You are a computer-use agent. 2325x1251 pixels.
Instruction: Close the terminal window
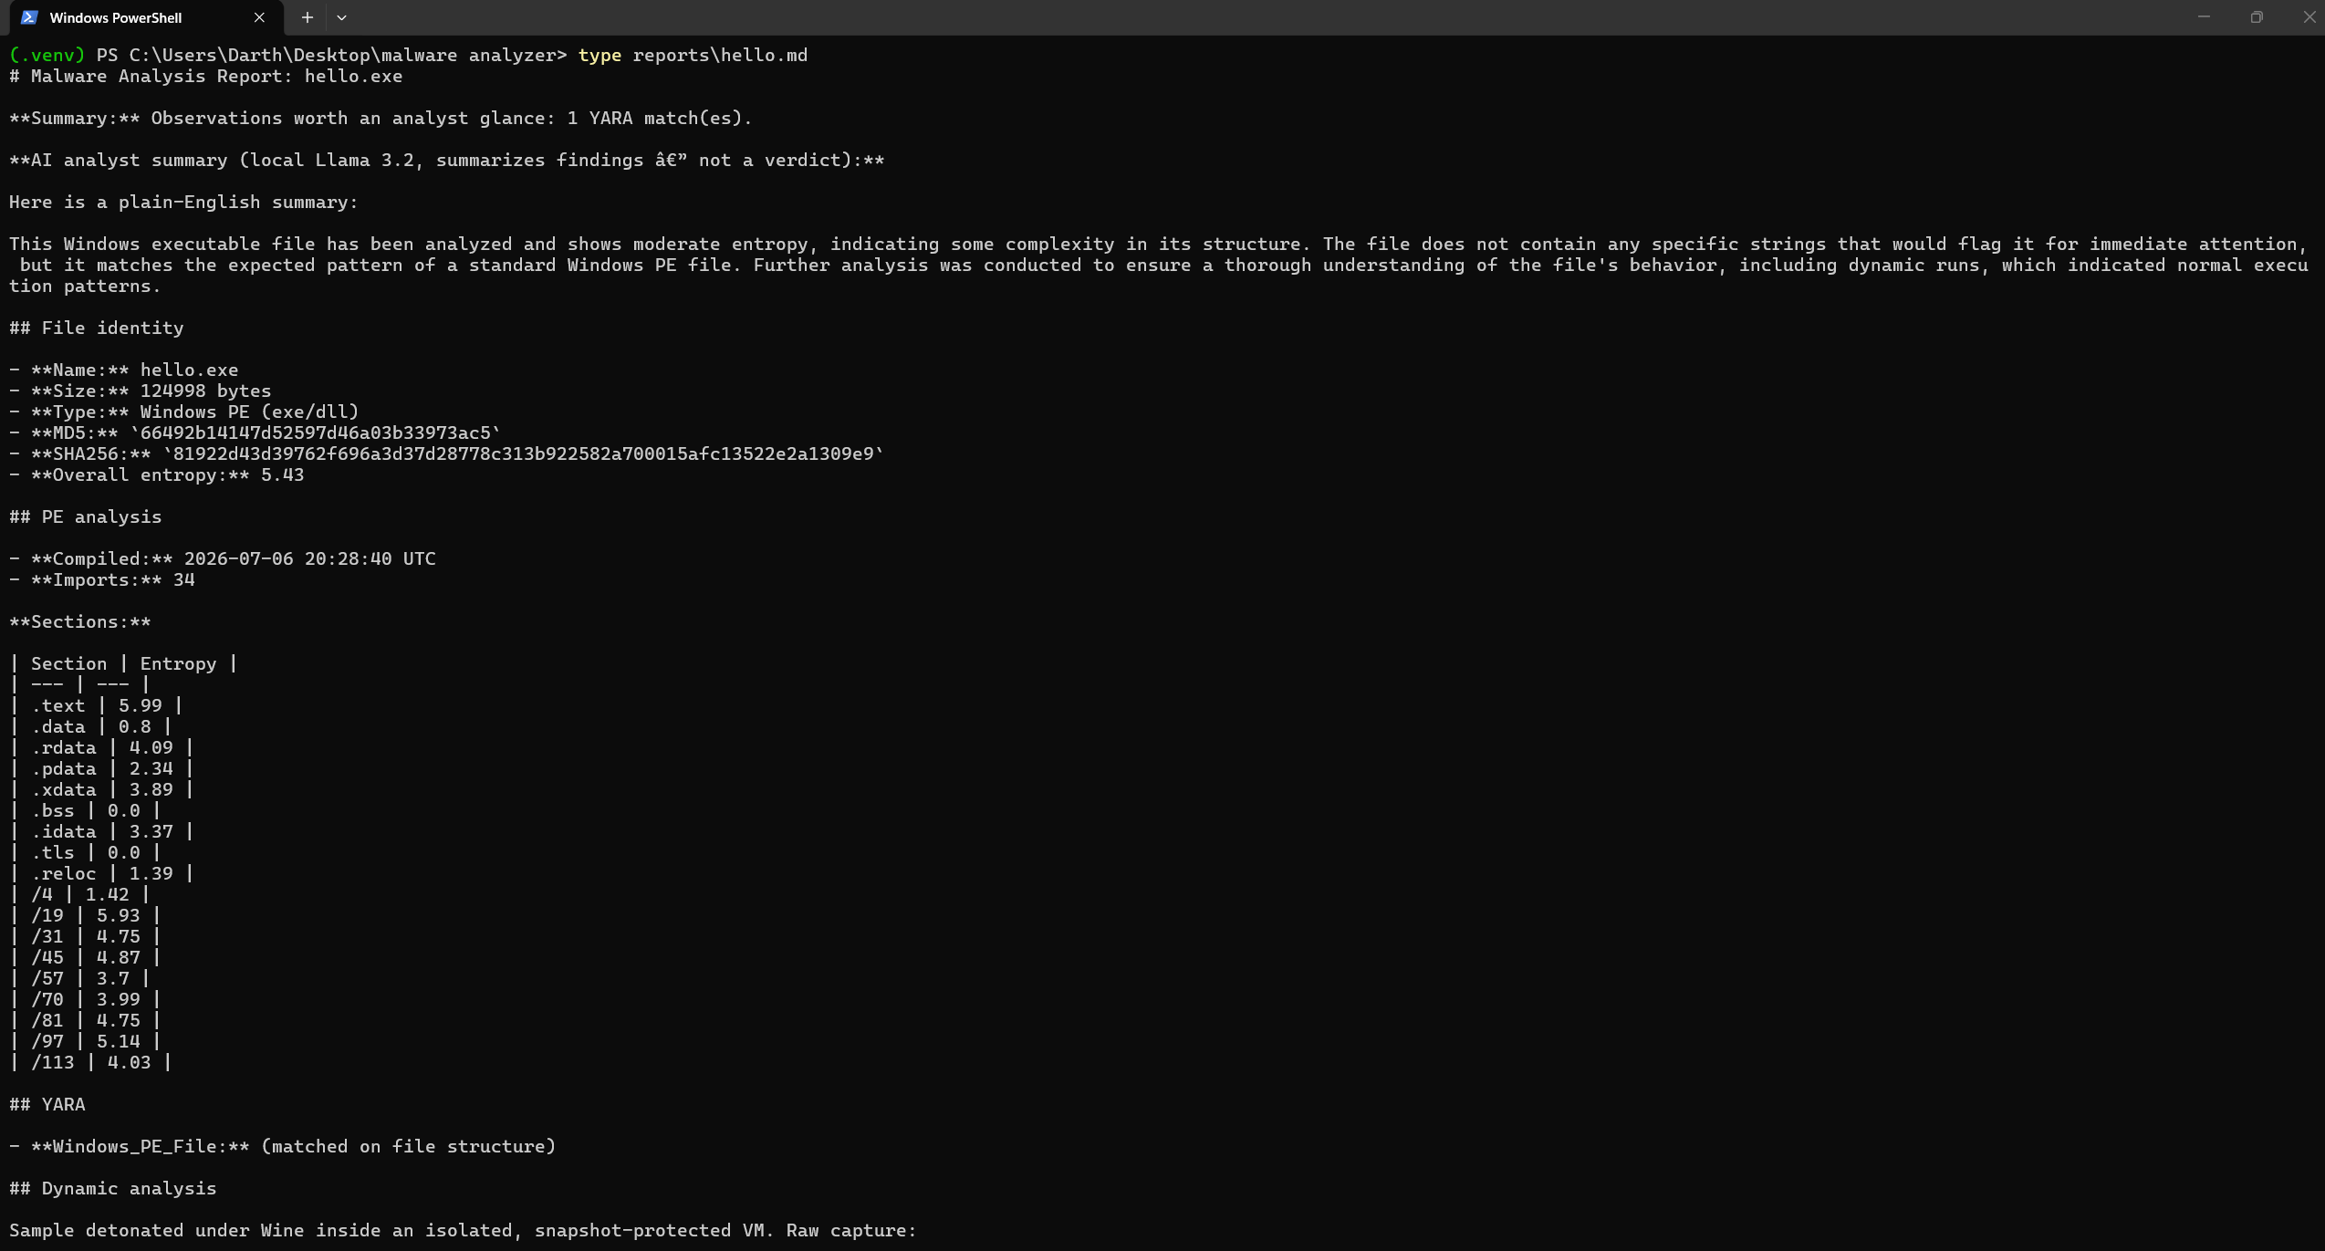click(x=2309, y=17)
